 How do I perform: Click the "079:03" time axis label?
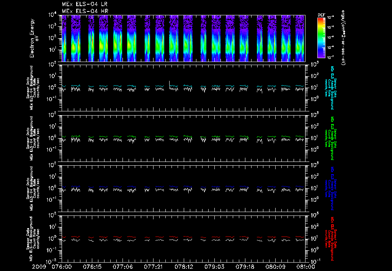pos(214,267)
